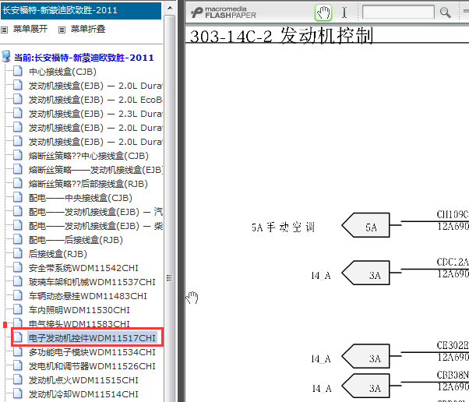
Task: Click the page icon beside 配电——后接线盒(RJB)
Action: pyautogui.click(x=18, y=240)
